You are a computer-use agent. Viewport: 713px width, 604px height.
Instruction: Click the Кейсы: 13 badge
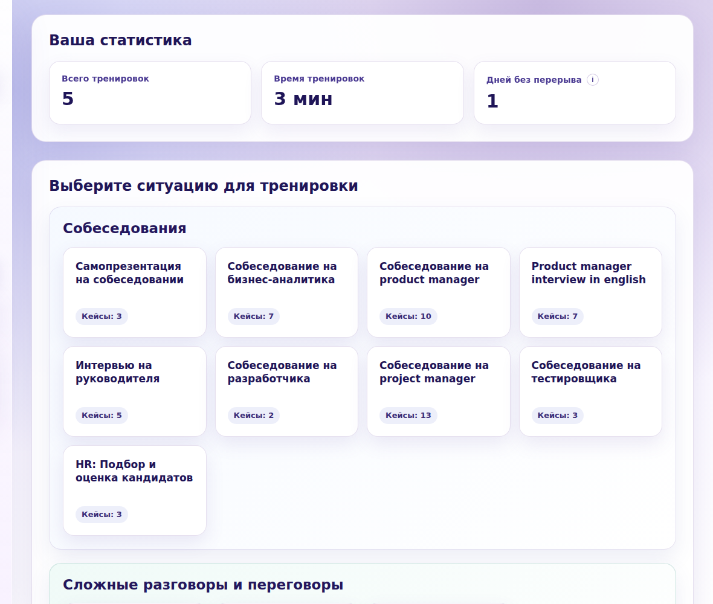(x=408, y=416)
